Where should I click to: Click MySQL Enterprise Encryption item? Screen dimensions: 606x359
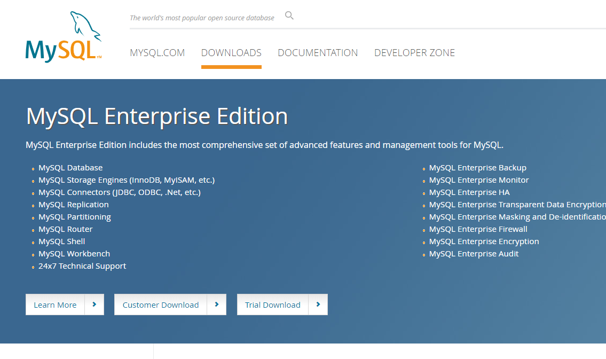pos(484,241)
